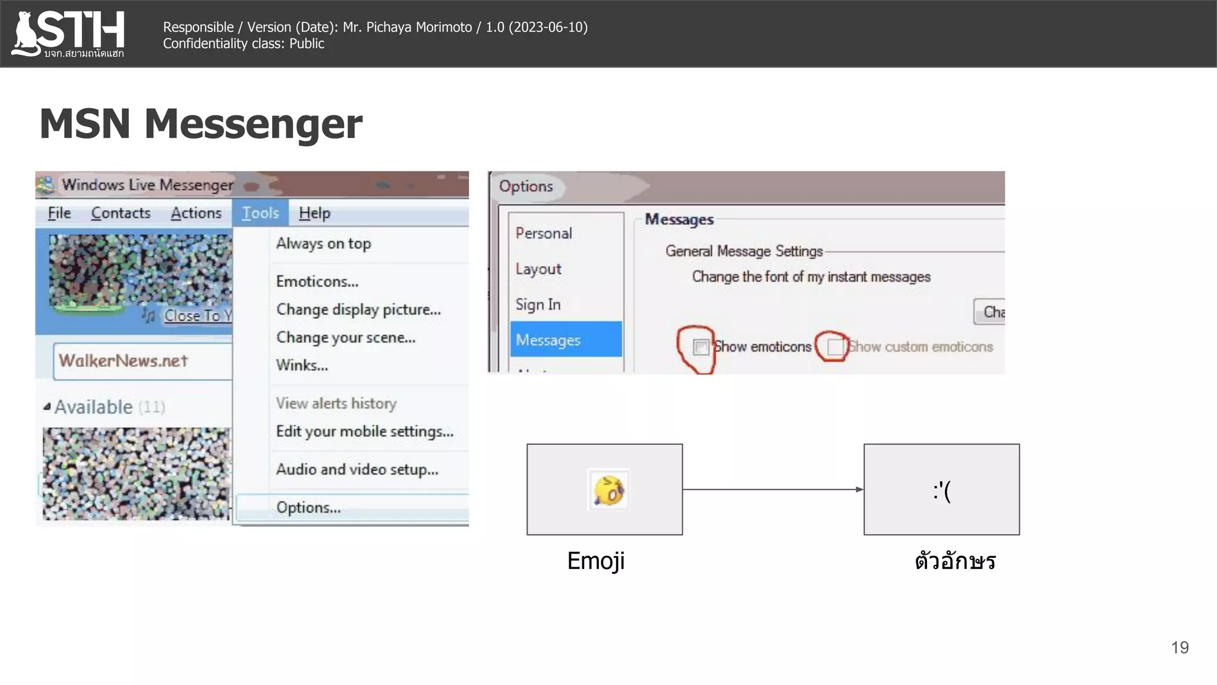Click the Emoji caption label
This screenshot has width=1217, height=685.
tap(596, 561)
